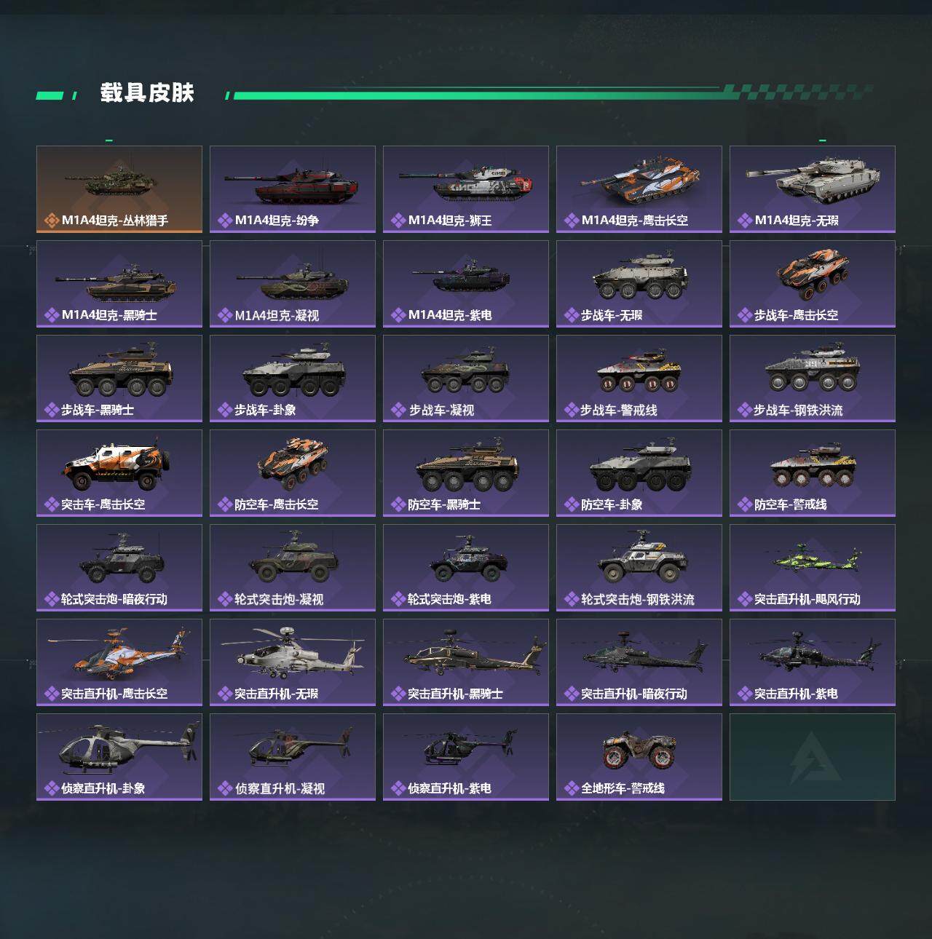
Task: Click the empty slot with triangle logo
Action: (x=813, y=757)
